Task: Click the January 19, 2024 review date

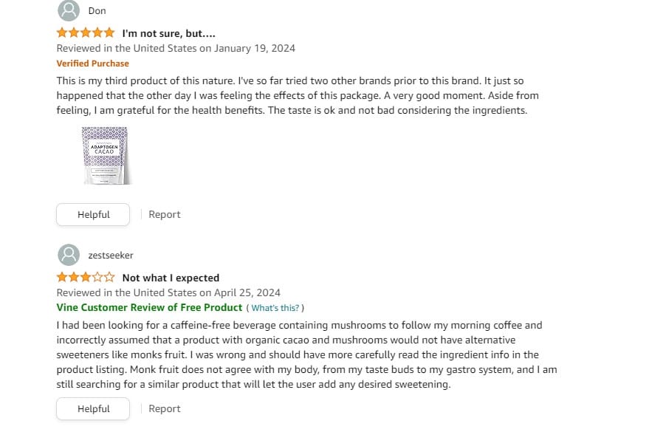Action: click(255, 48)
